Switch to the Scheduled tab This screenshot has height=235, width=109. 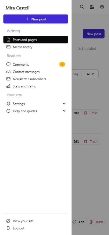point(87,48)
